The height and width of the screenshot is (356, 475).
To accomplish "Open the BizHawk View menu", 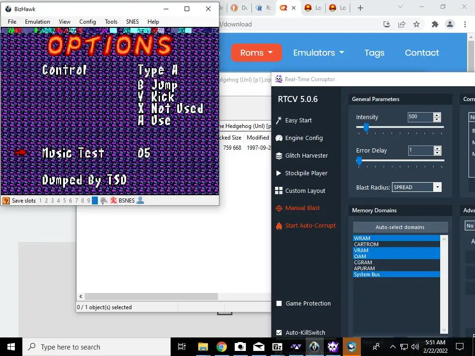I will [x=64, y=22].
